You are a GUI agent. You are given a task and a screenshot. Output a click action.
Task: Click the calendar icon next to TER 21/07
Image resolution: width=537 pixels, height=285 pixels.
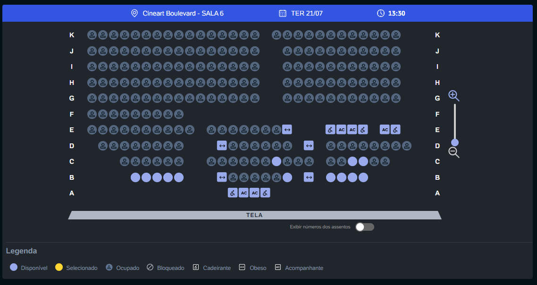[x=283, y=13]
